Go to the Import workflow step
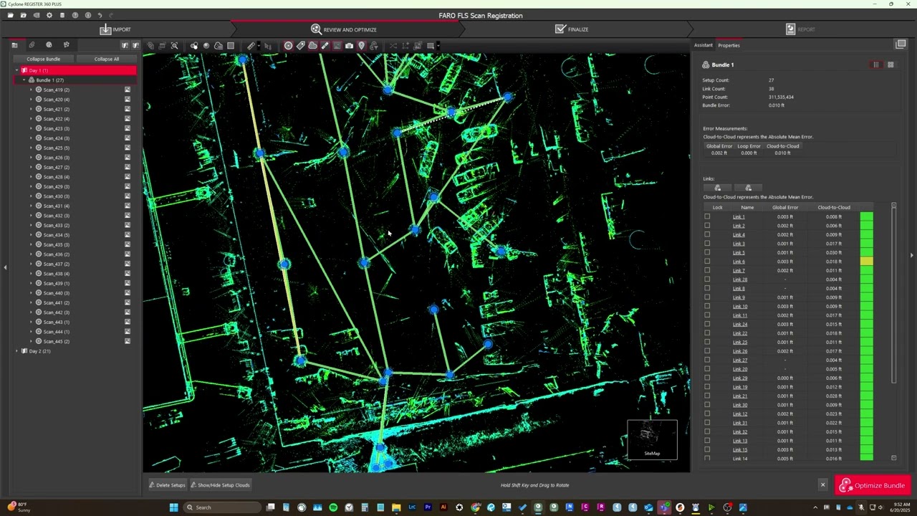 (115, 29)
